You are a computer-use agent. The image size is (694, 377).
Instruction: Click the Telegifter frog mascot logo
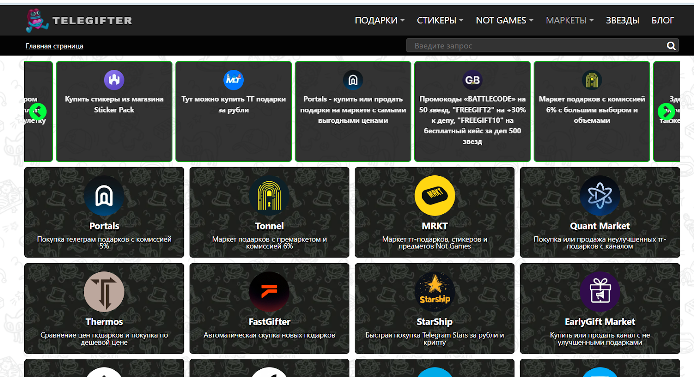37,20
